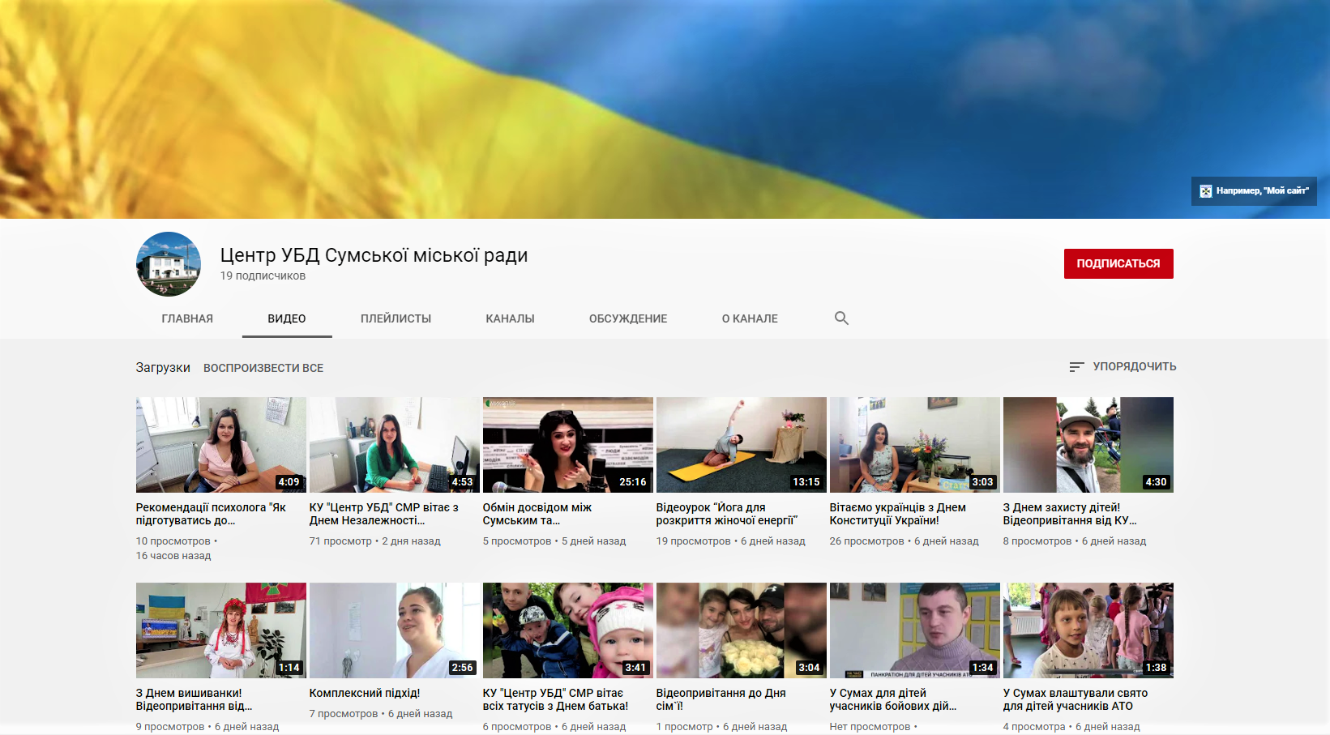Switch to the ГЛАВНАЯ tab
The height and width of the screenshot is (735, 1330).
click(187, 318)
